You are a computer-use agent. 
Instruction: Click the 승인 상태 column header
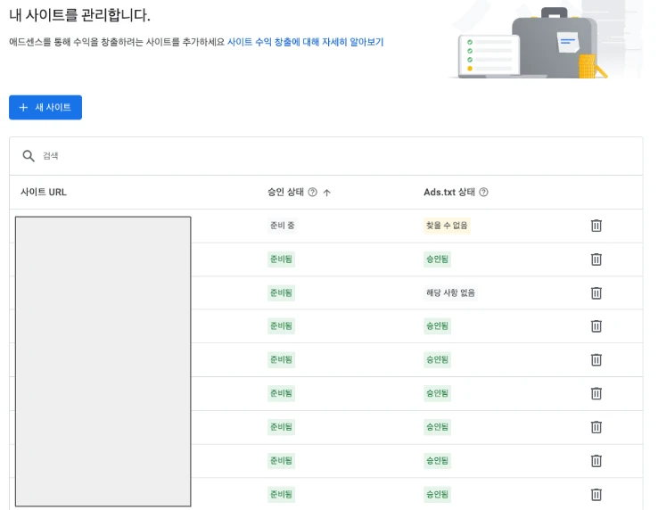[285, 193]
